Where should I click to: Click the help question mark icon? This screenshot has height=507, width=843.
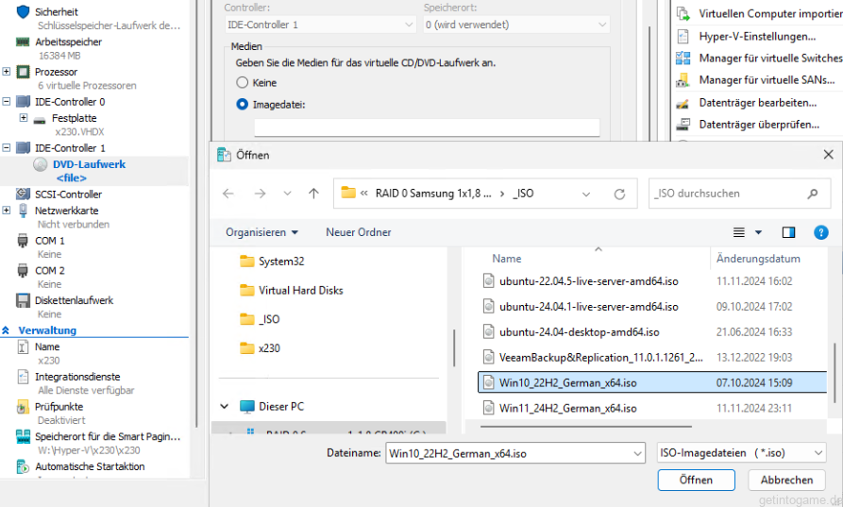click(820, 232)
